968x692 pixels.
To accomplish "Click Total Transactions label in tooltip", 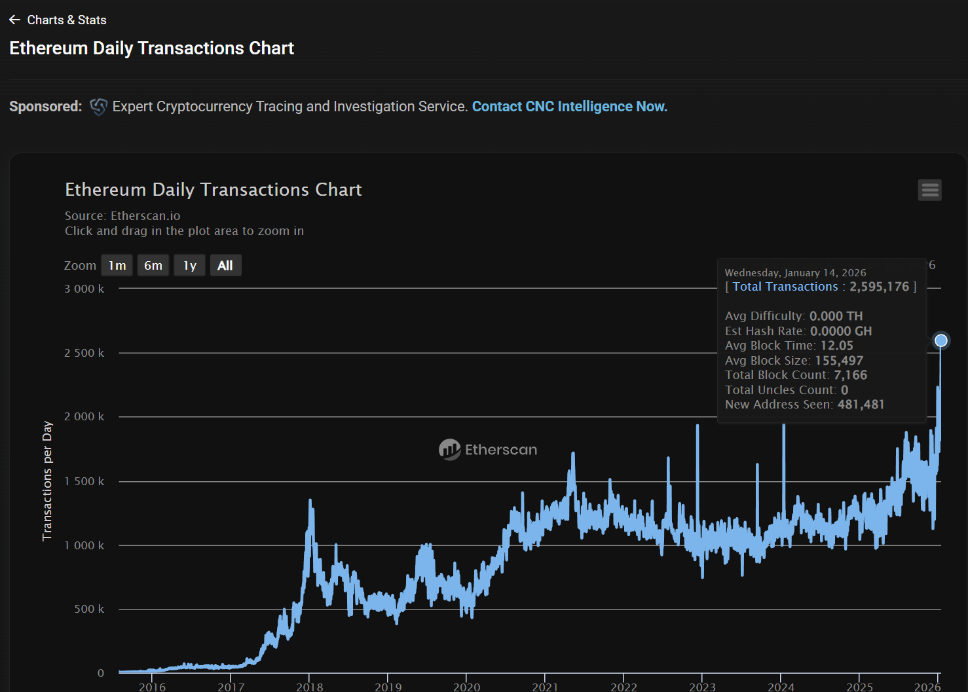I will [x=785, y=287].
